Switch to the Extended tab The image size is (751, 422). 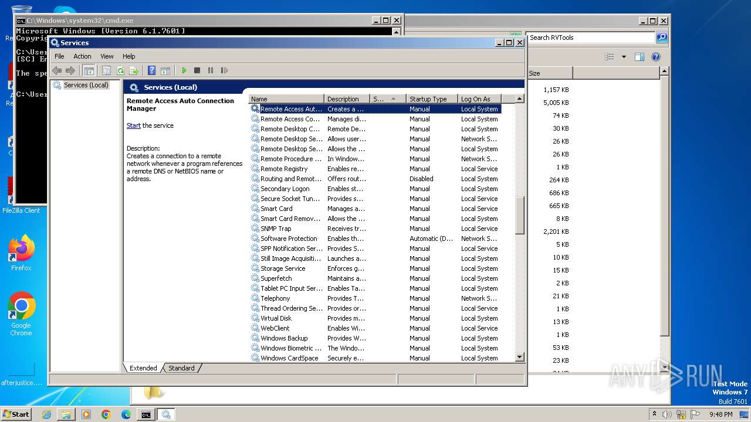(x=143, y=368)
